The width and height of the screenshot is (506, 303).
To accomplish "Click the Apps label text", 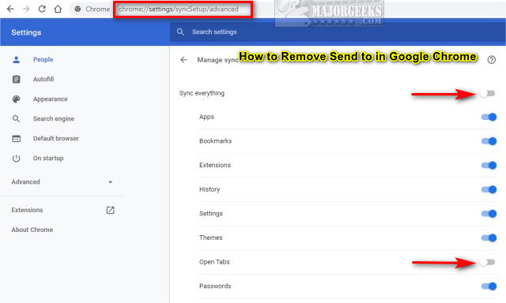I will point(206,118).
